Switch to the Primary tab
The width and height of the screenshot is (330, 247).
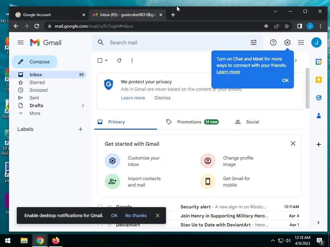pos(126,122)
